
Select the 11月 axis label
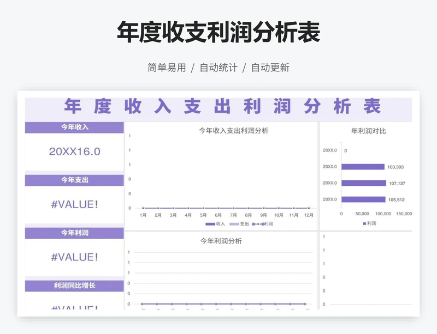[293, 215]
